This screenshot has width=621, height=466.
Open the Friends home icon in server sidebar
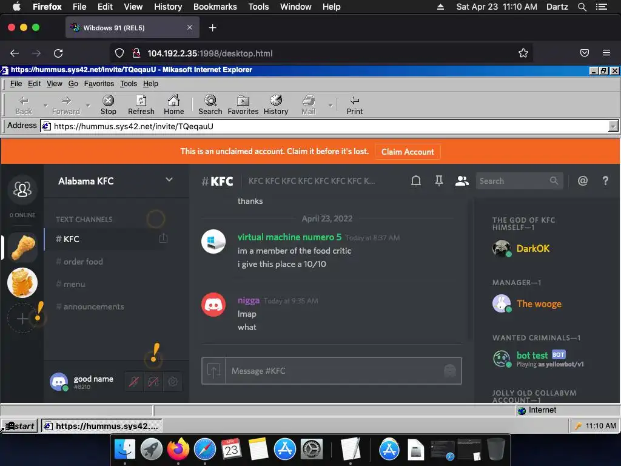coord(22,189)
